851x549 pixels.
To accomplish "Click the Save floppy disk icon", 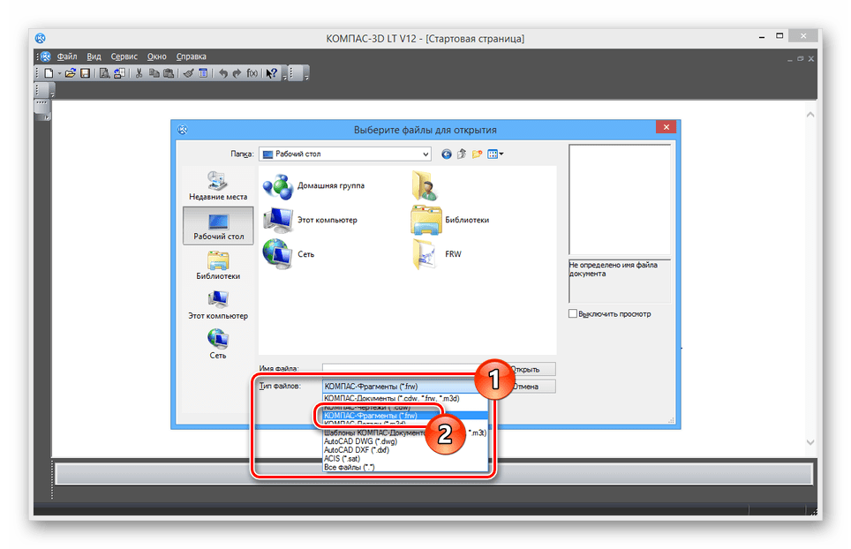I will [86, 73].
